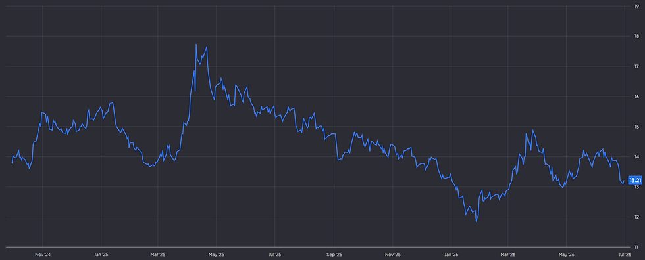Click the Jan '26 date label
This screenshot has width=645, height=260.
(x=451, y=255)
